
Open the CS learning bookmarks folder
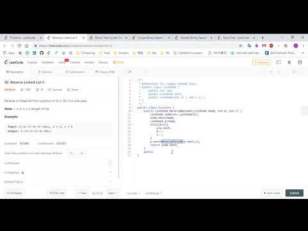tap(85, 53)
